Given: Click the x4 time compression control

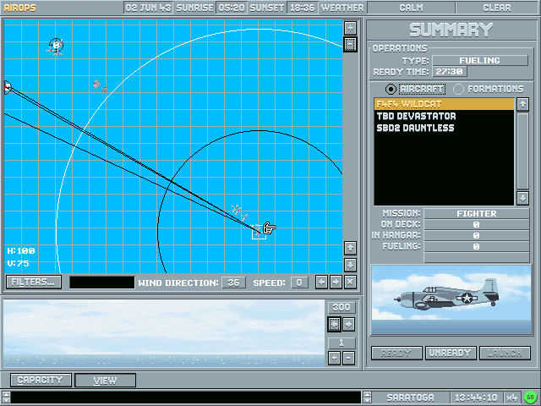Looking at the screenshot, I should click(512, 398).
